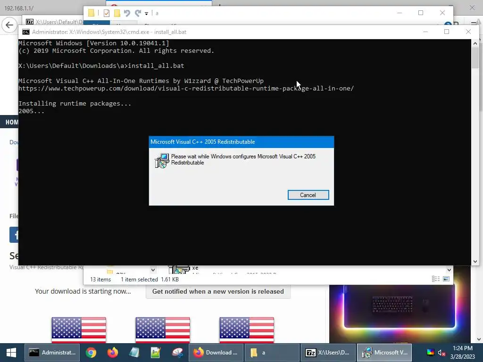483x362 pixels.
Task: Switch Explorer to large icons view
Action: [446, 279]
